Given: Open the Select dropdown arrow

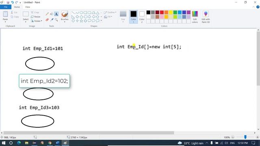Looking at the screenshot, I should point(26,22).
